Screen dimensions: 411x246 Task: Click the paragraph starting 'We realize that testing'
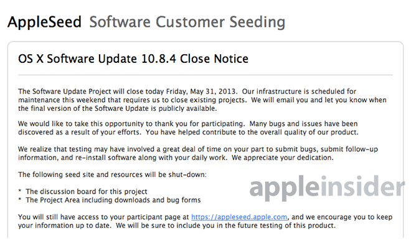[x=198, y=153]
